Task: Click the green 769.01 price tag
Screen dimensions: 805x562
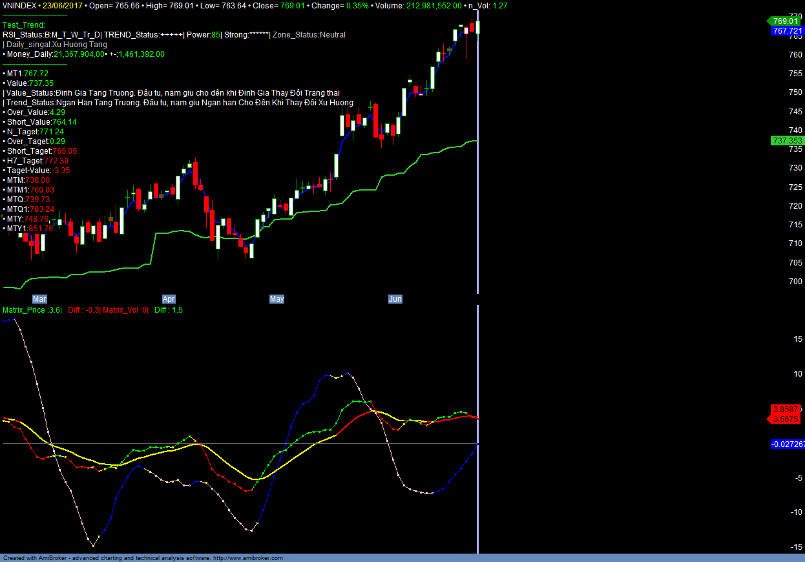Action: [x=786, y=21]
